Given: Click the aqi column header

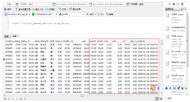Looking at the screenshot, I should [x=86, y=41].
